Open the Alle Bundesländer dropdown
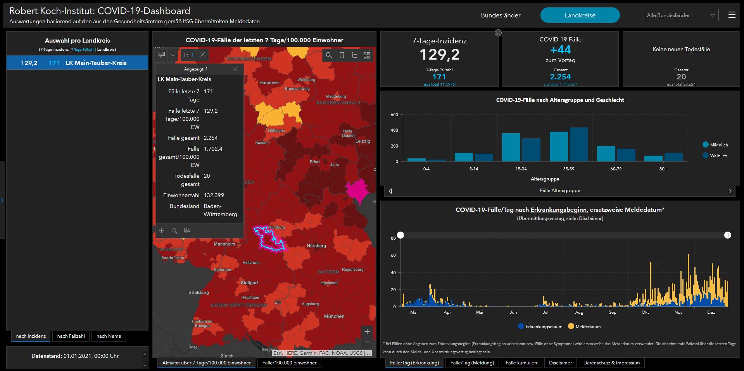The image size is (744, 371). (x=681, y=15)
